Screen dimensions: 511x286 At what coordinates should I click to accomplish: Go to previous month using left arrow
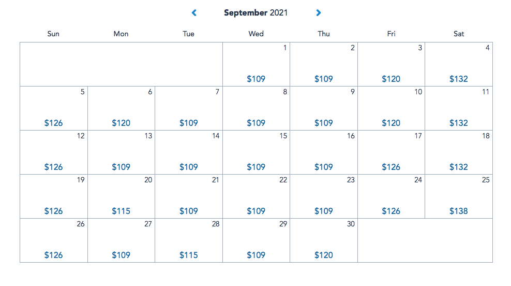point(194,12)
